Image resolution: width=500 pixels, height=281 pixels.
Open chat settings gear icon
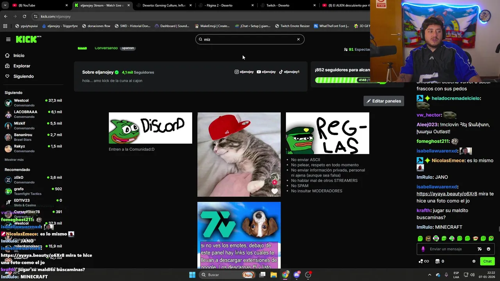click(474, 261)
